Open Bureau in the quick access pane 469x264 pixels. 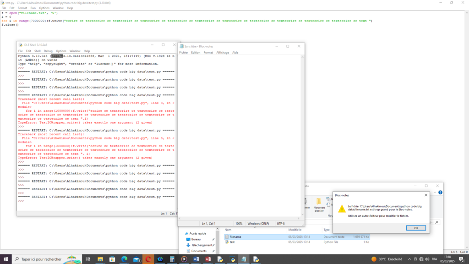(x=196, y=239)
